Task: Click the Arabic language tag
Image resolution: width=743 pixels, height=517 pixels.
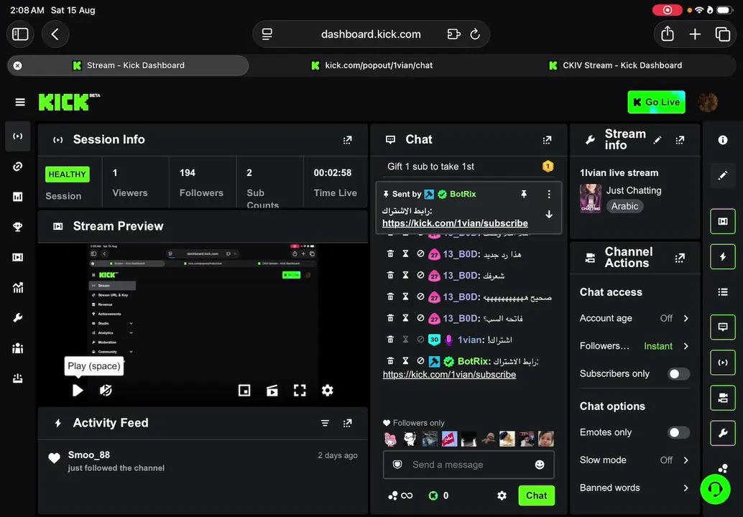Action: click(x=624, y=206)
